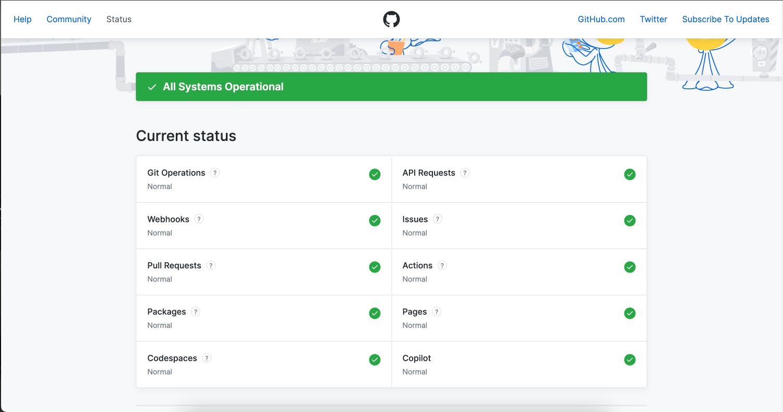Click Normal status under Actions
Viewport: 783px width, 412px height.
415,279
